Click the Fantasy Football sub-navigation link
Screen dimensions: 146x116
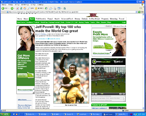pos(54,22)
